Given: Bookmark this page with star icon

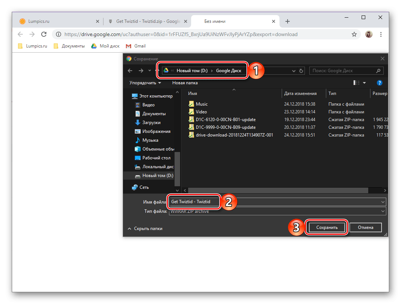Looking at the screenshot, I should coord(354,34).
